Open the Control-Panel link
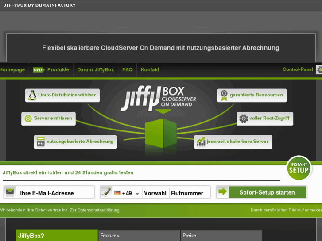This screenshot has width=322, height=241. coord(298,69)
